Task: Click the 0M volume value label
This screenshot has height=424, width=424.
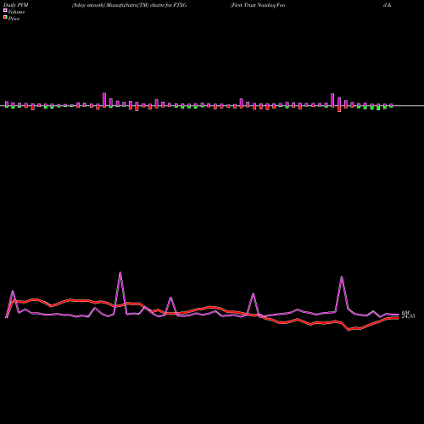Action: [x=405, y=312]
